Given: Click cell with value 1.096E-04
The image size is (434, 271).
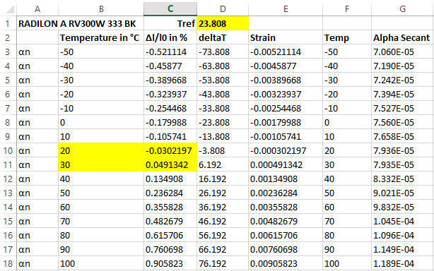Looking at the screenshot, I should 403,235.
